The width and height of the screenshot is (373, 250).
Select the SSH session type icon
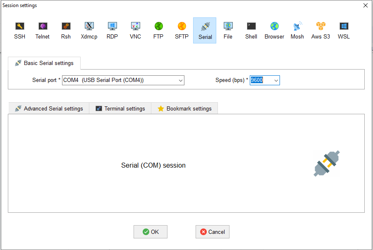(x=19, y=30)
